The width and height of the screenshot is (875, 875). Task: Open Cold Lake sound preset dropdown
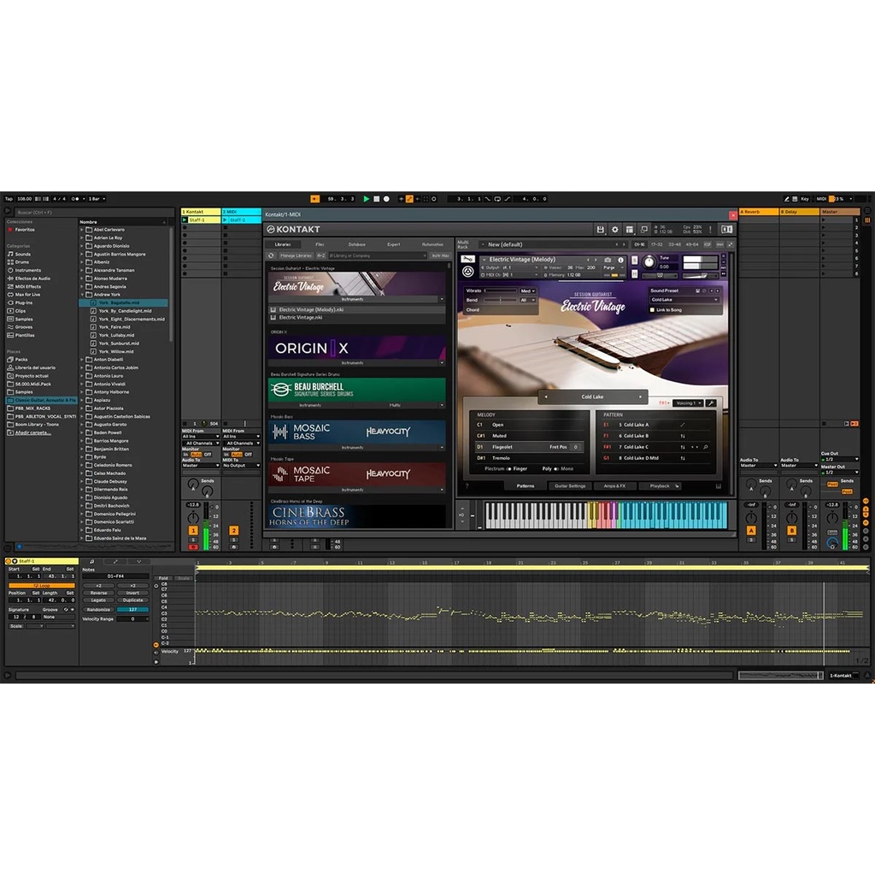684,300
